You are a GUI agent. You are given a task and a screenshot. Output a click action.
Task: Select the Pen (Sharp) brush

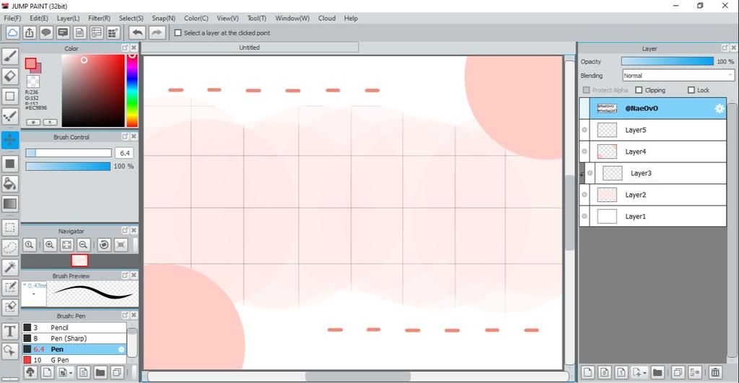click(74, 338)
